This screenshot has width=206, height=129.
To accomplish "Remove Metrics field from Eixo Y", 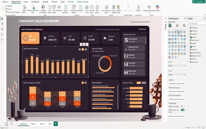I will pos(185,75).
